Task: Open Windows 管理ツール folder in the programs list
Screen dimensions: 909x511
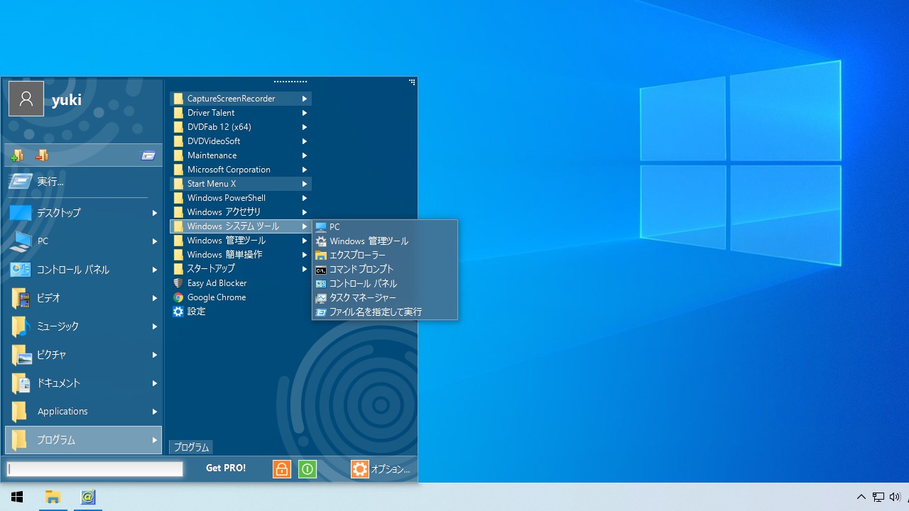Action: click(x=241, y=241)
